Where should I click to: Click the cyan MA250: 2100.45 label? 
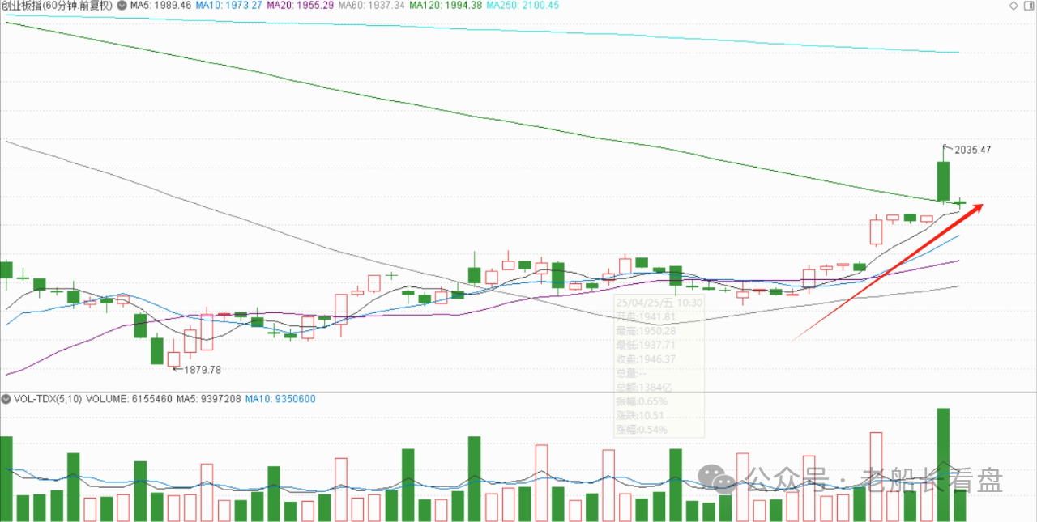(x=523, y=6)
